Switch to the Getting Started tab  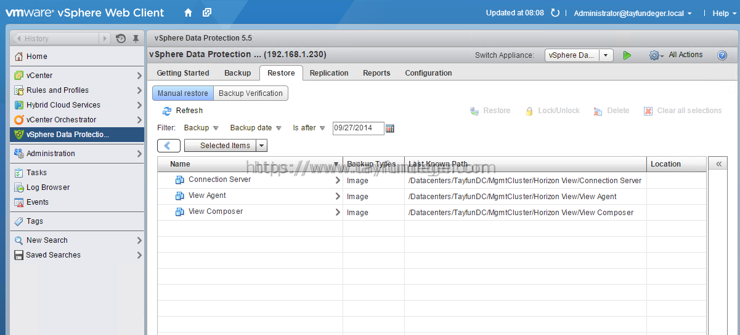click(183, 73)
